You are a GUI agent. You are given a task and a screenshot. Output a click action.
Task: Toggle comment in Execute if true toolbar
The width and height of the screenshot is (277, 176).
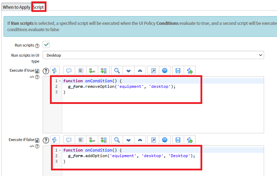click(x=69, y=70)
